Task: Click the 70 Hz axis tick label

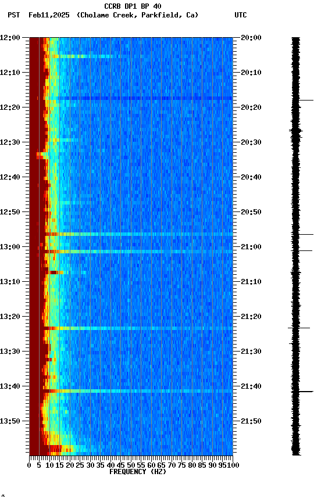Action: coord(172,465)
